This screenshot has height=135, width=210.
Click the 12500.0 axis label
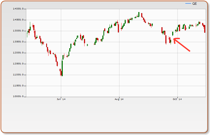(18, 53)
